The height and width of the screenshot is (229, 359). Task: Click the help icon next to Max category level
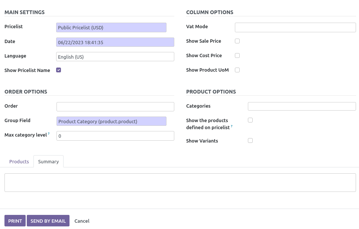[48, 133]
